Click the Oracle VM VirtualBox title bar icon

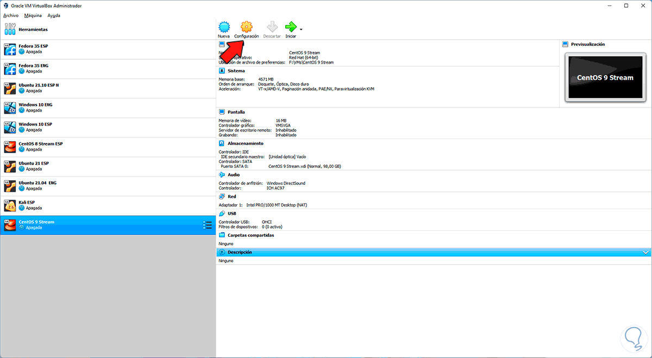6,5
